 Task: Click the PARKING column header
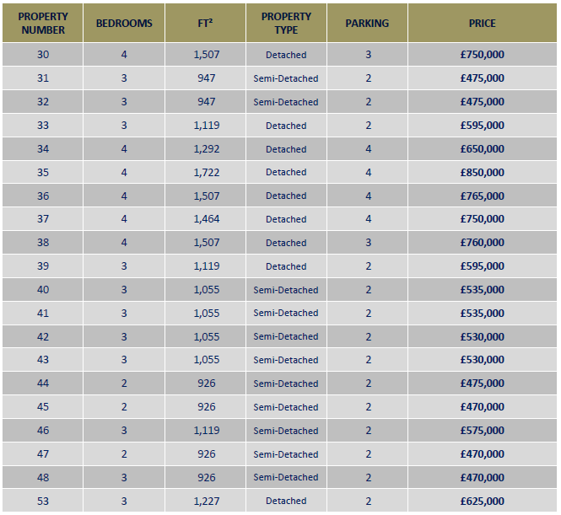point(367,23)
